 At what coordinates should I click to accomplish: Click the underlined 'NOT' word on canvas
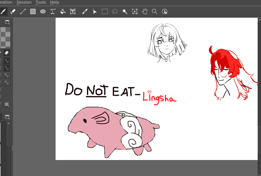pyautogui.click(x=97, y=91)
